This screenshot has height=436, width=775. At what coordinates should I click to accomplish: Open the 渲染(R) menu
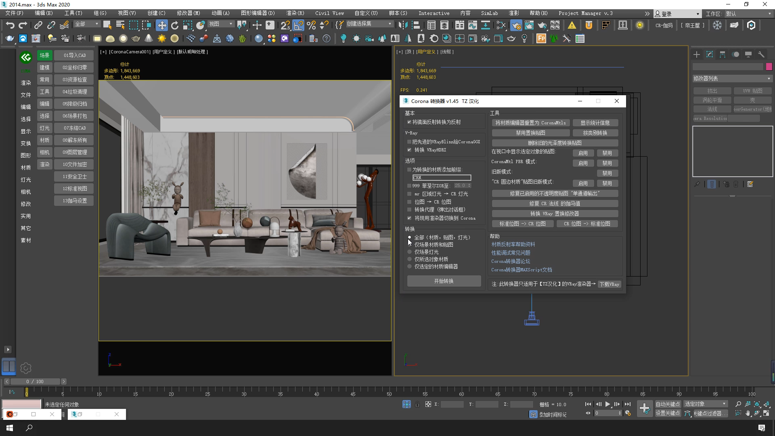pos(295,13)
